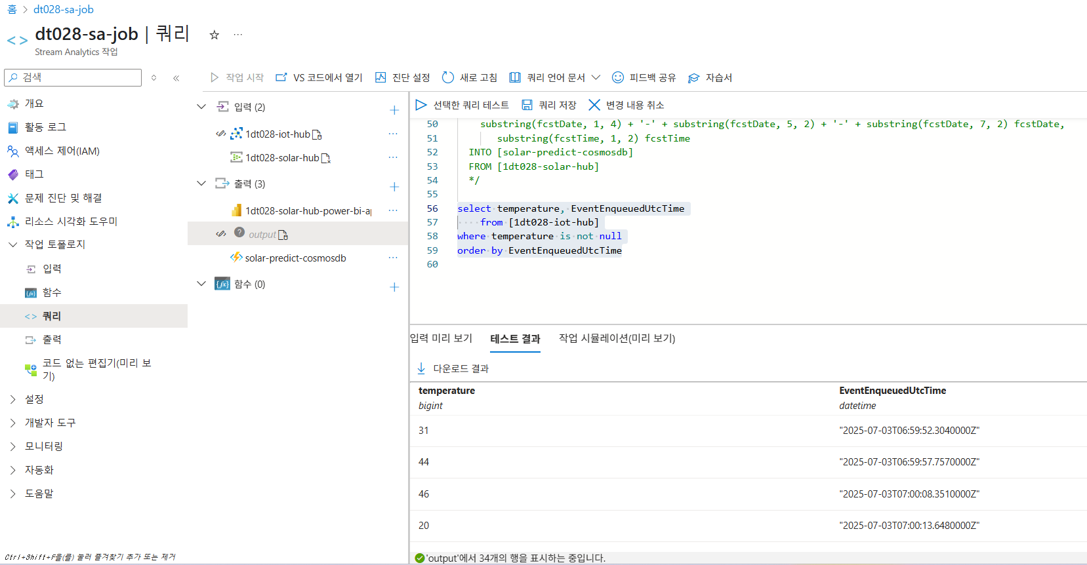Click timestamp 2025-07-03T07:00:13.6480000Z
Viewport: 1087px width, 565px height.
pyautogui.click(x=909, y=526)
